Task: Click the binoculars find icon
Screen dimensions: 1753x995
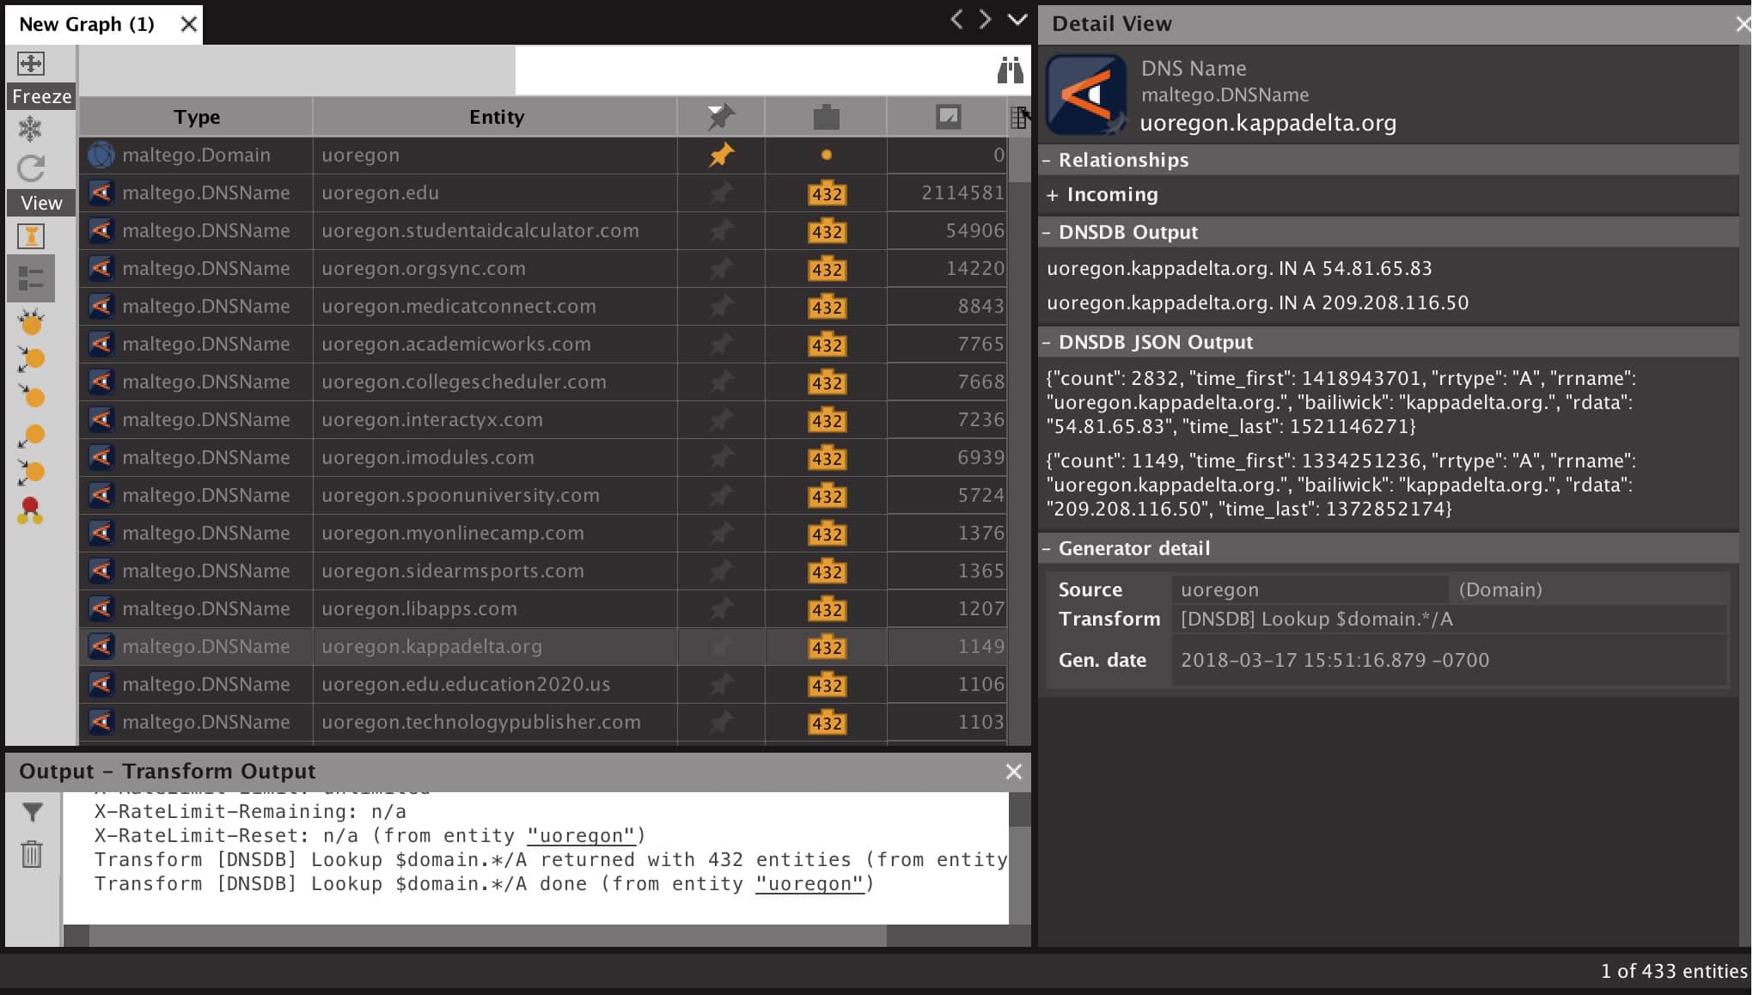Action: point(1010,70)
